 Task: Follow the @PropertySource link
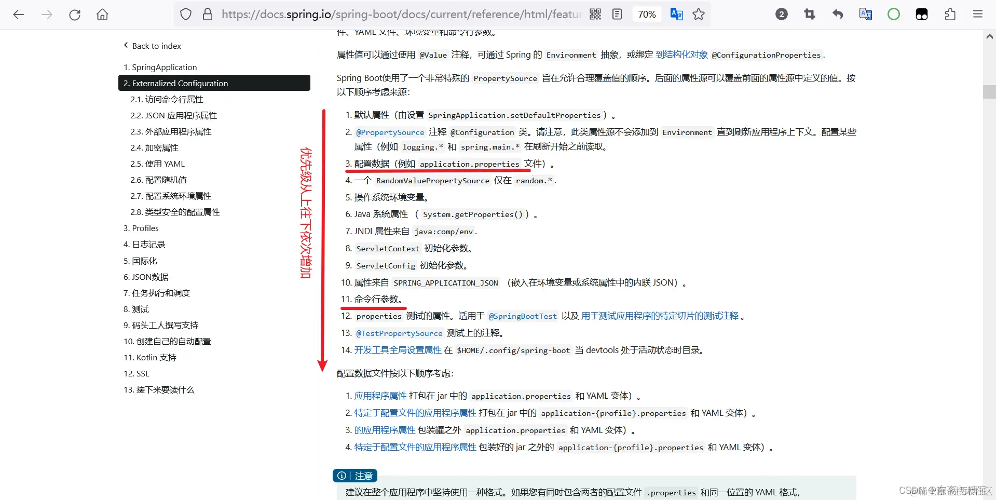(x=390, y=132)
